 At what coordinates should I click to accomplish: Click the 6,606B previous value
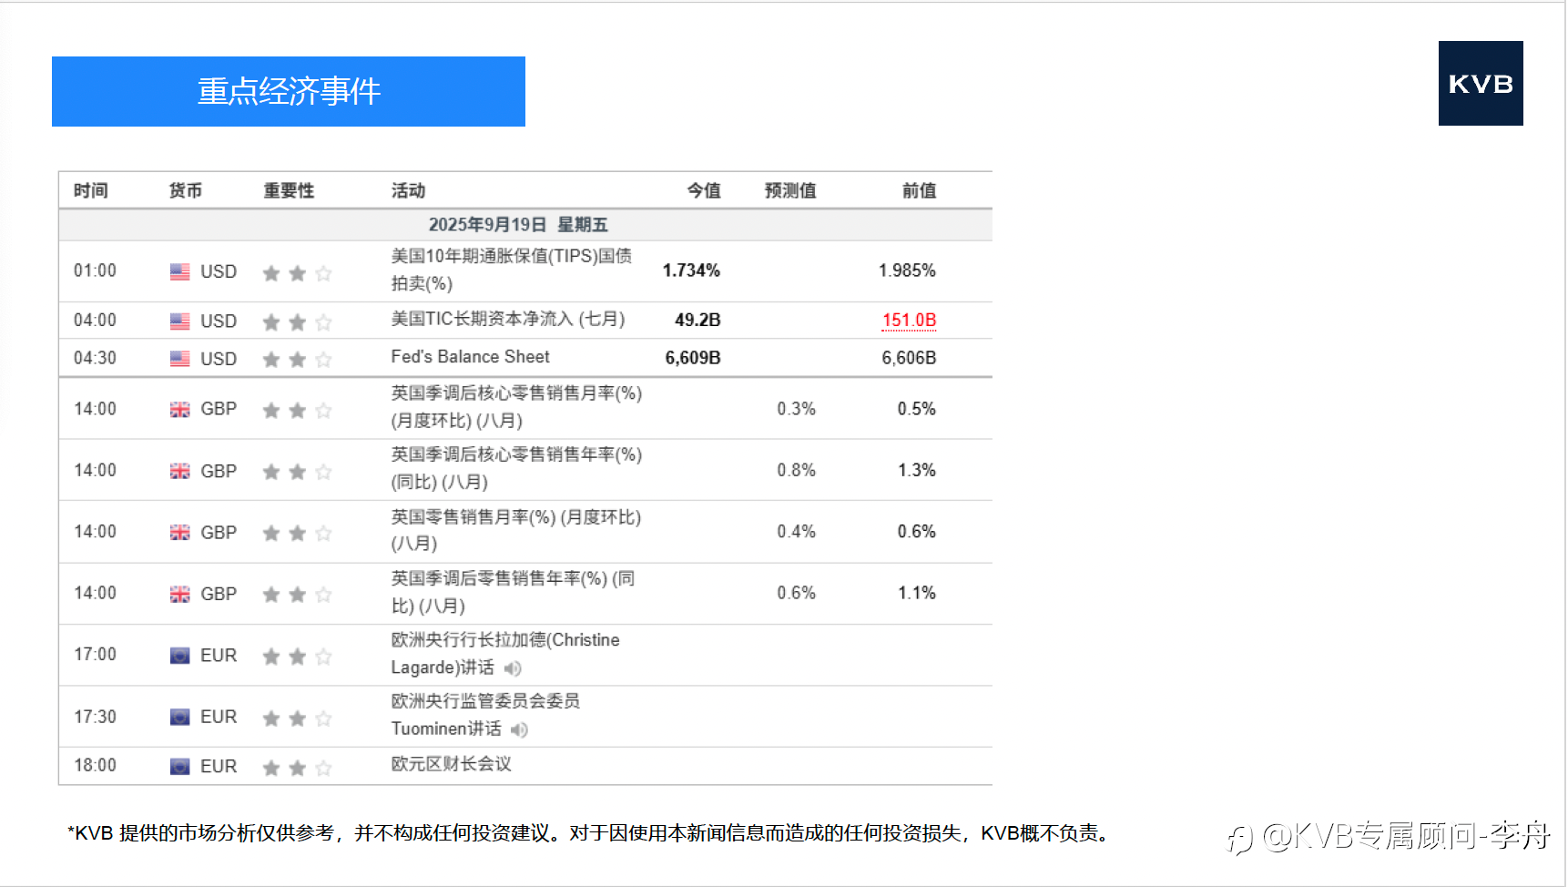point(909,358)
